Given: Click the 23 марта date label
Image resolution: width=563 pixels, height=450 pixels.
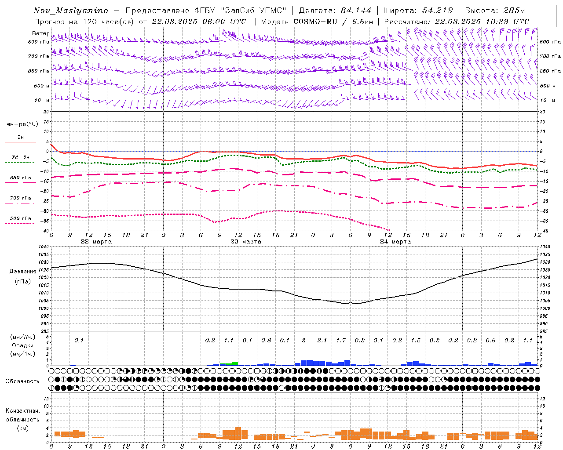Looking at the screenshot, I should coord(246,242).
